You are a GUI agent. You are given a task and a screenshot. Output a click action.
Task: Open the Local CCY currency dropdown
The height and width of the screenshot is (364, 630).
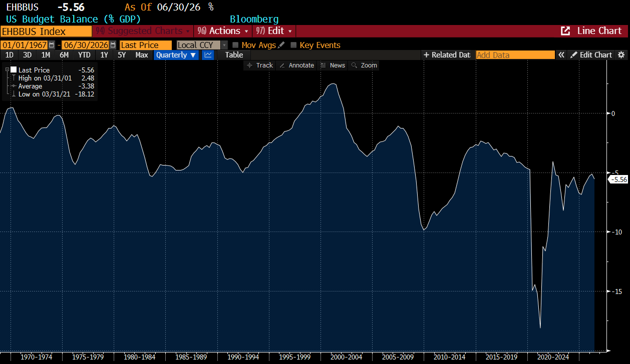coord(202,45)
